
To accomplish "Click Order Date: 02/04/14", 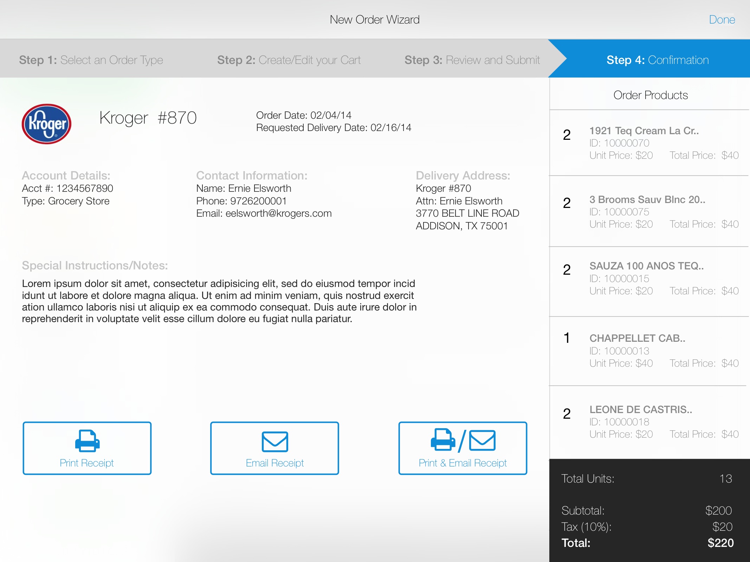I will click(304, 115).
